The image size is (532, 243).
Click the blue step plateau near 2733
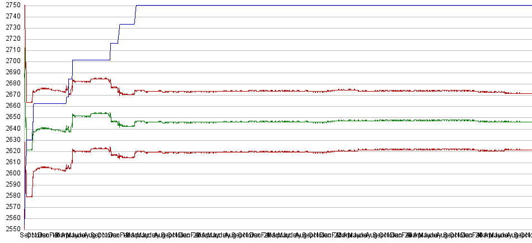pos(127,24)
